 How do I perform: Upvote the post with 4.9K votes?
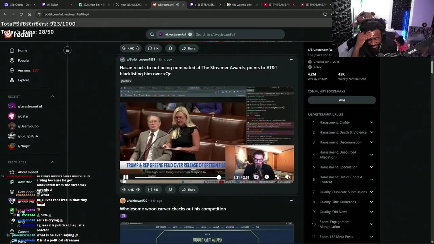124,48
